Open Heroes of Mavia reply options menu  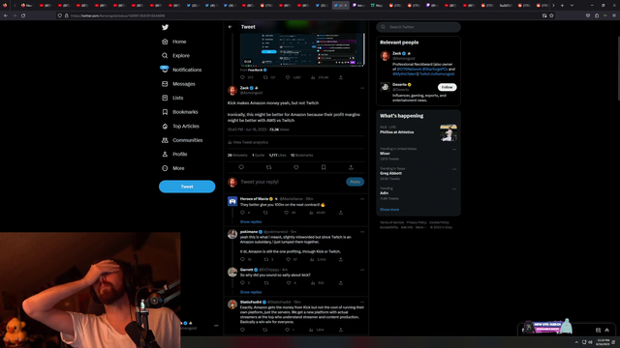pyautogui.click(x=362, y=199)
